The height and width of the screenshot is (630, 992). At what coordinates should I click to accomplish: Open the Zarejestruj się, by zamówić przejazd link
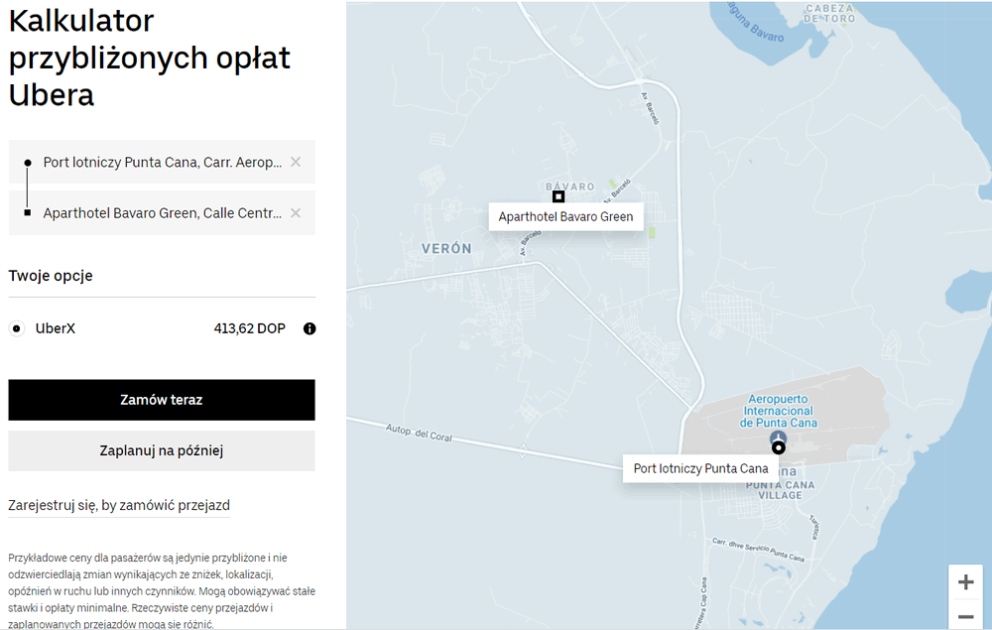pos(119,505)
